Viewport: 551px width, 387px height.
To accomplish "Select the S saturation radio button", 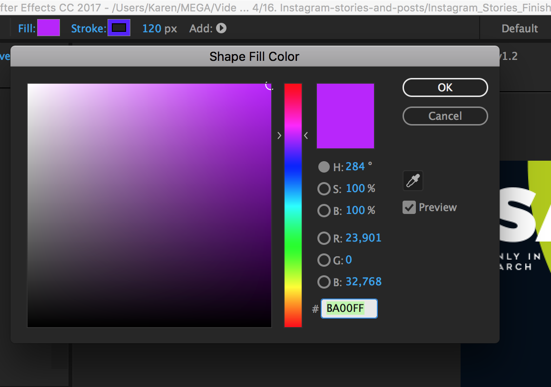I will click(x=324, y=189).
